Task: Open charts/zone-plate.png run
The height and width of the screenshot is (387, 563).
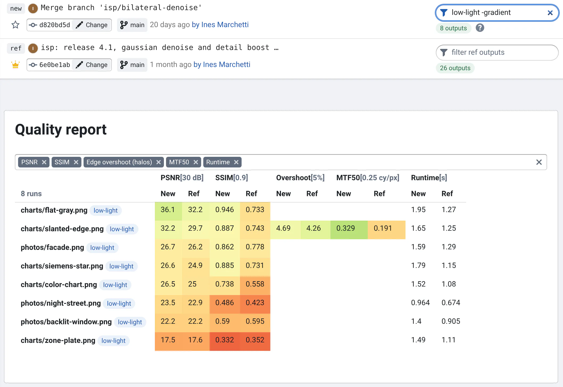Action: [58, 340]
